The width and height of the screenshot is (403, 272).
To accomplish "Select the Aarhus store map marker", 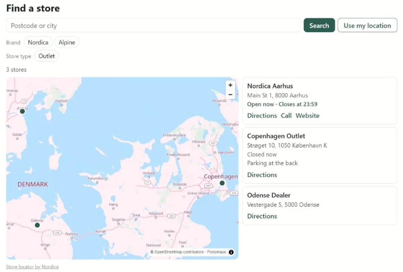I will [22, 111].
